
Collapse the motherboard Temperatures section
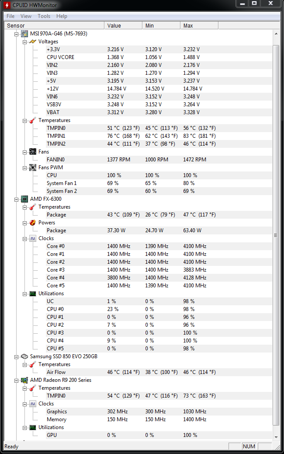coord(24,120)
